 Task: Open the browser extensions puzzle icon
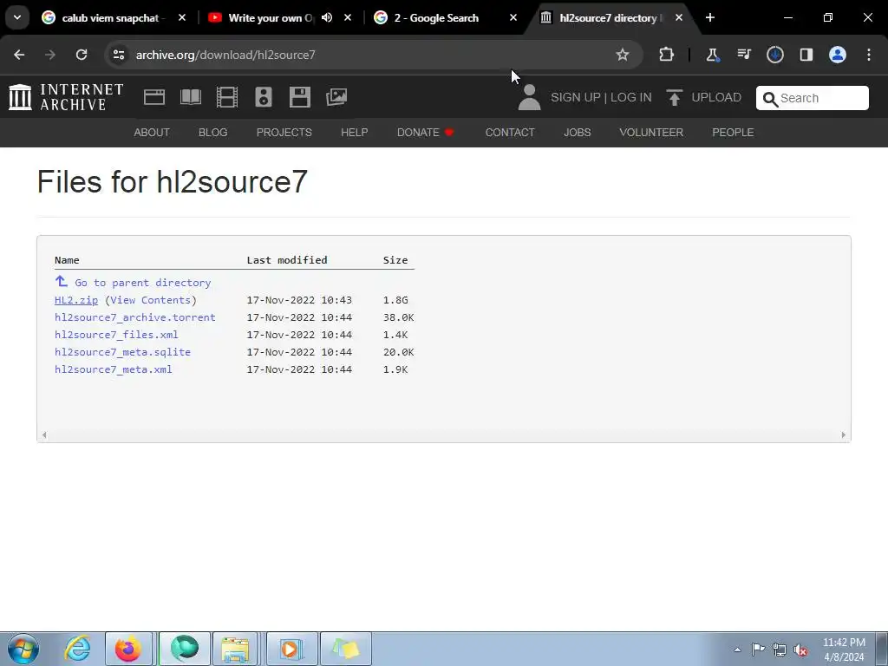pos(667,55)
